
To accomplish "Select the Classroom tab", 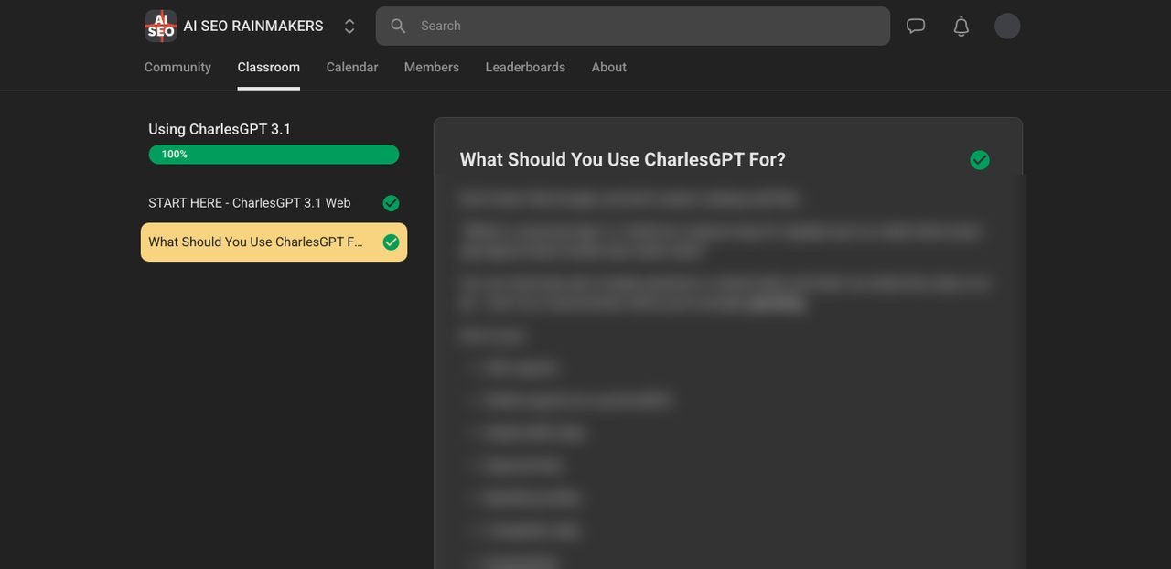I will tap(269, 67).
